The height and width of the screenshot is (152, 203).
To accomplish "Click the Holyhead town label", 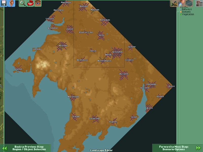I will (x=18, y=69).
